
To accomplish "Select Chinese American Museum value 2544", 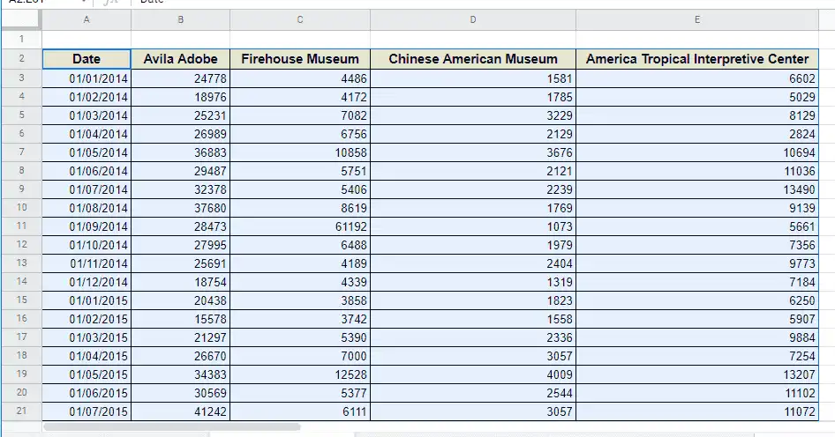I will [x=473, y=392].
